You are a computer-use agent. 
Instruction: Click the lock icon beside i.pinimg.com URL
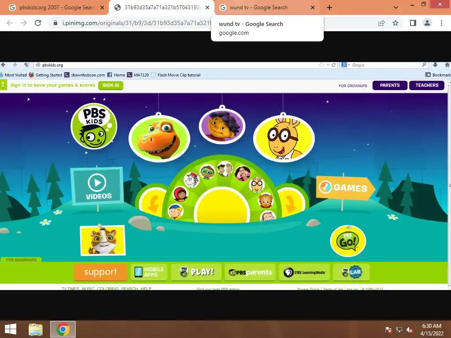pyautogui.click(x=55, y=23)
